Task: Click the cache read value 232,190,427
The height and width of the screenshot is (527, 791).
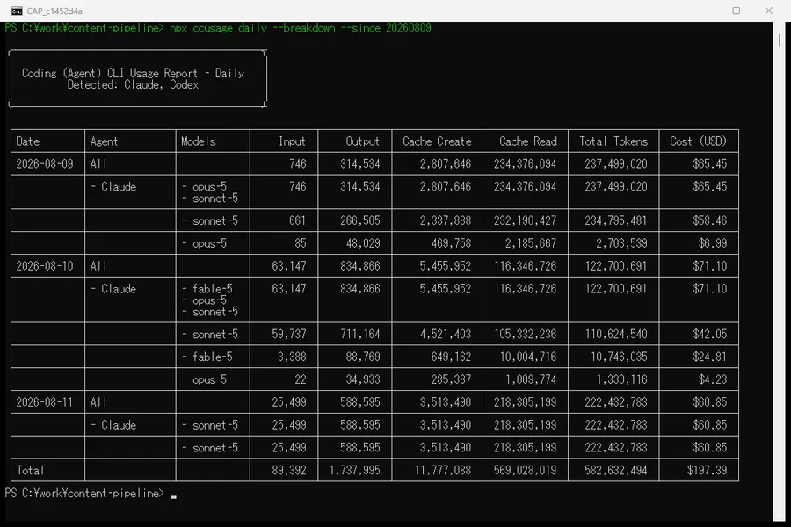Action: point(525,220)
